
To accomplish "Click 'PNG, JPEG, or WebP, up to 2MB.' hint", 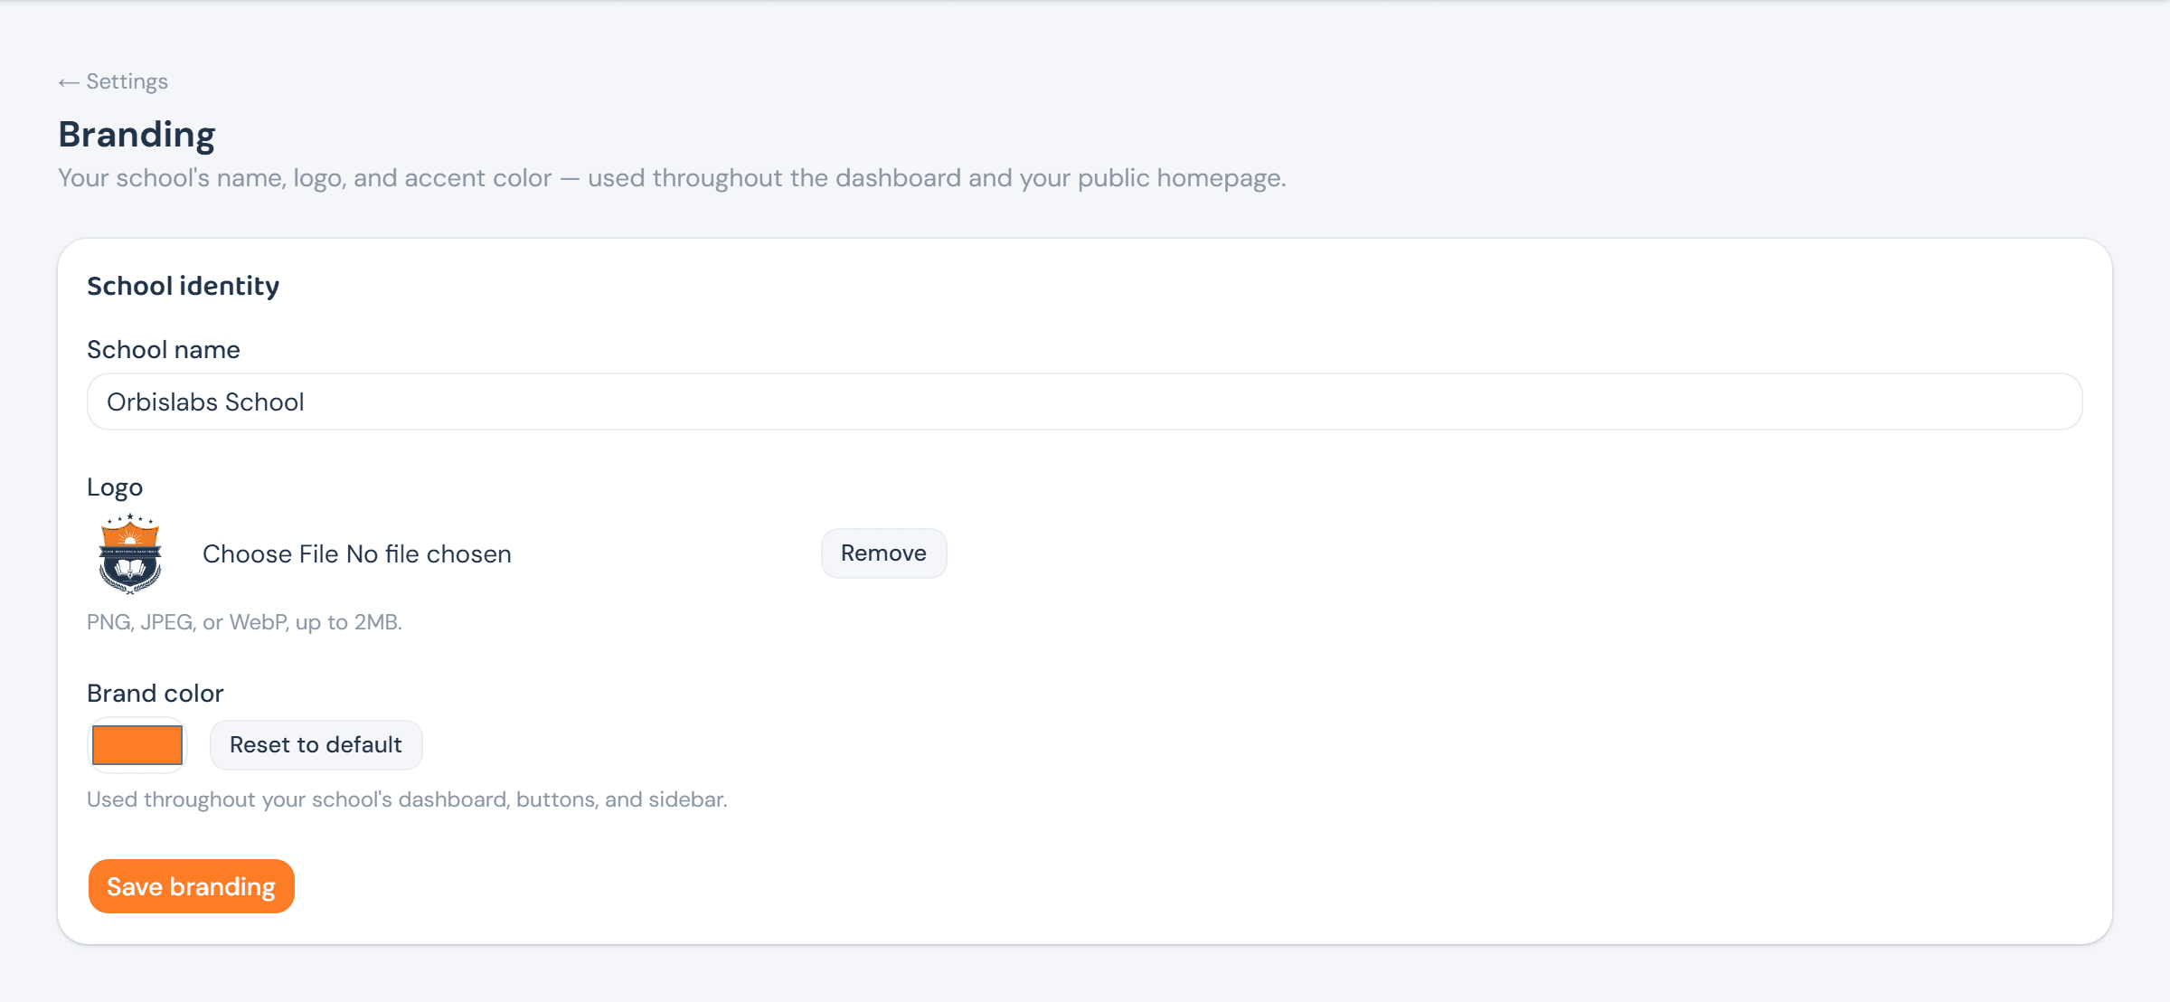I will [244, 622].
